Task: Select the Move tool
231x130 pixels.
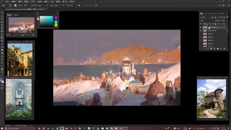Action: [2, 13]
